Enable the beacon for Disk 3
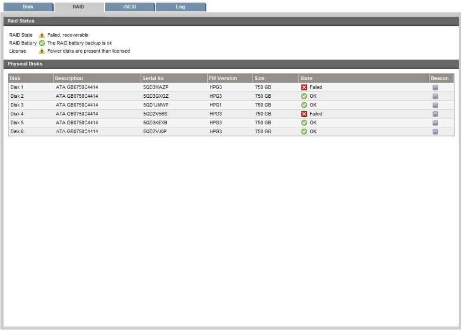 pyautogui.click(x=435, y=105)
